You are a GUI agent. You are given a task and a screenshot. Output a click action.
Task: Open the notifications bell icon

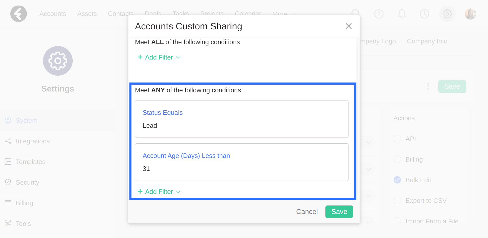[x=402, y=14]
